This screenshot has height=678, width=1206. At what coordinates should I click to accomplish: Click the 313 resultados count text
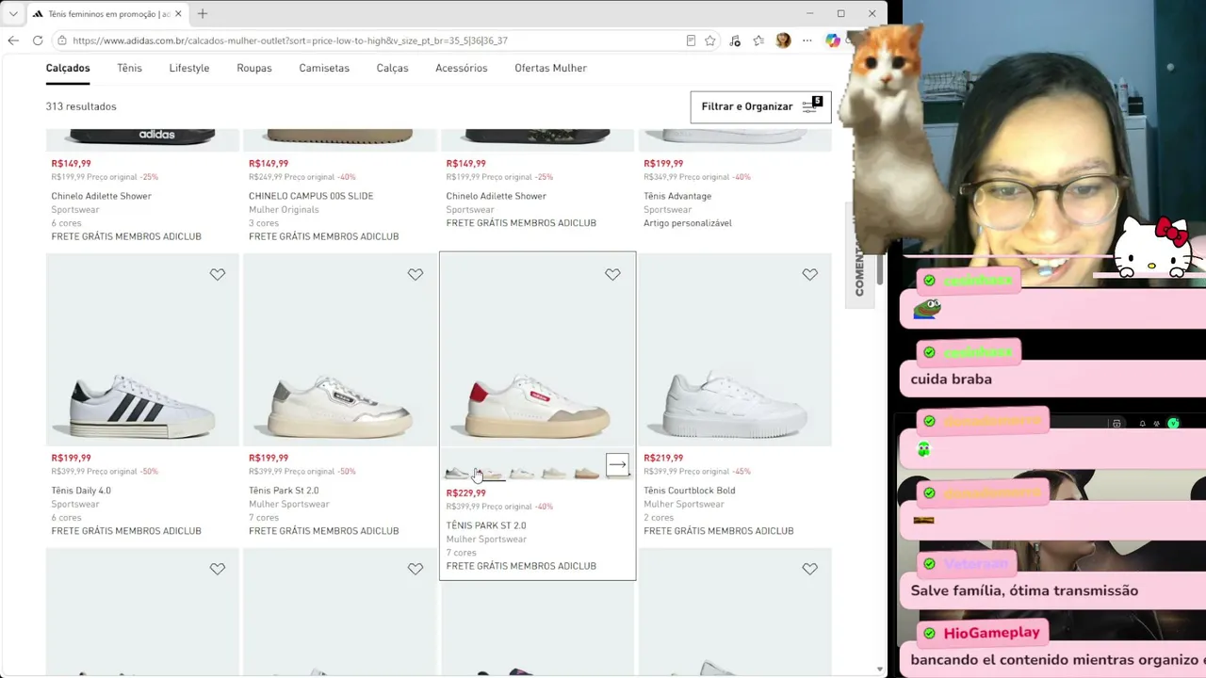point(81,106)
